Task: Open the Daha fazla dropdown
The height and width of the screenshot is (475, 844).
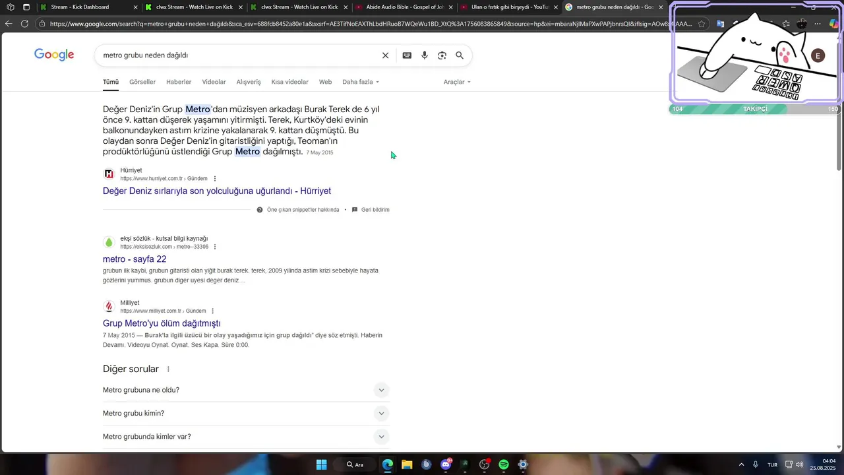Action: tap(361, 82)
